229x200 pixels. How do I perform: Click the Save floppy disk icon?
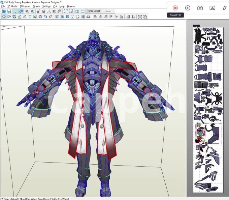(9, 11)
